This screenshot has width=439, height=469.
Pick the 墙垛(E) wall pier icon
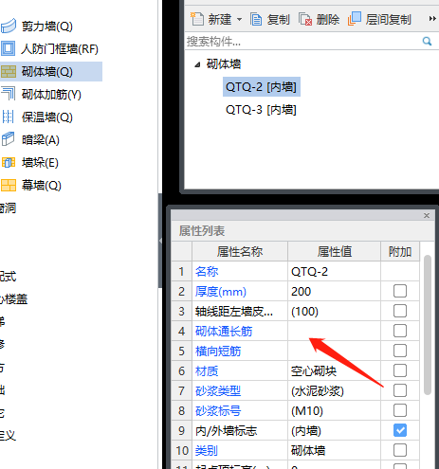coord(9,162)
